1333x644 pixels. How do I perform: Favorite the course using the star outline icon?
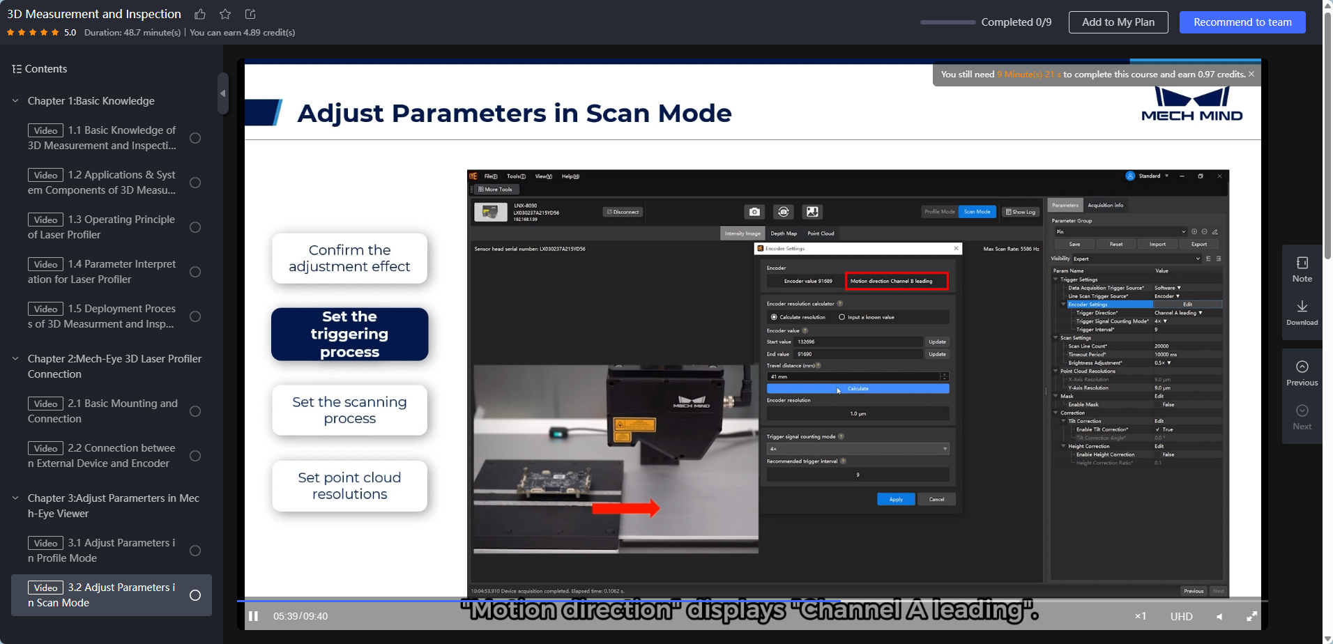[225, 14]
